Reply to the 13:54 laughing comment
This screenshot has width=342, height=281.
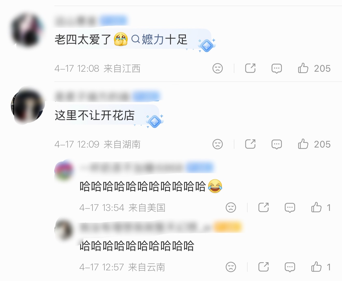[290, 208]
